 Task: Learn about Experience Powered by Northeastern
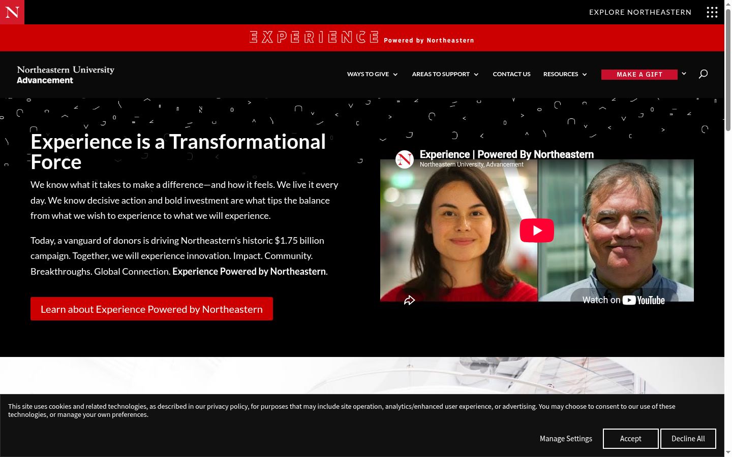coord(151,309)
